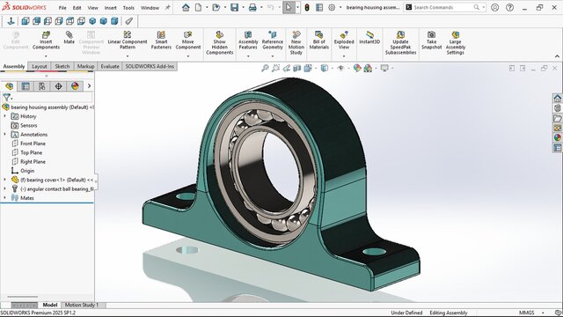Open Linear Component Pattern dropdown arrow
Screen dimensions: 563x317
pyautogui.click(x=128, y=56)
